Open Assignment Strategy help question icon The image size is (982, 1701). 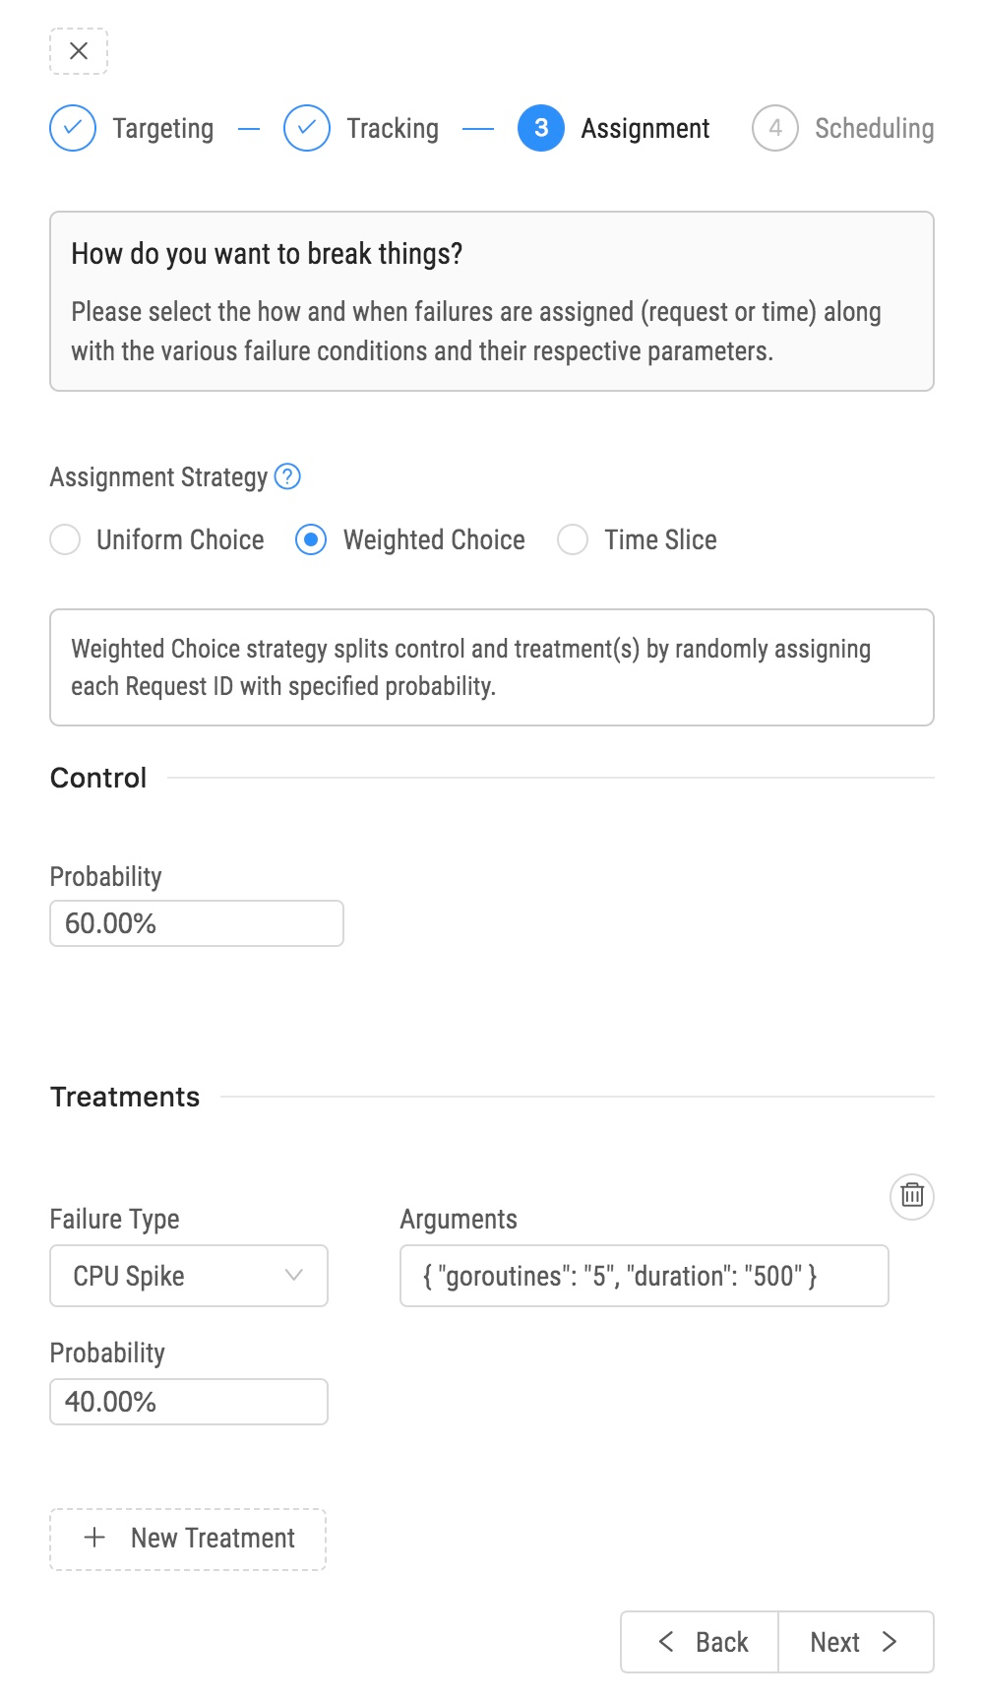click(x=287, y=476)
